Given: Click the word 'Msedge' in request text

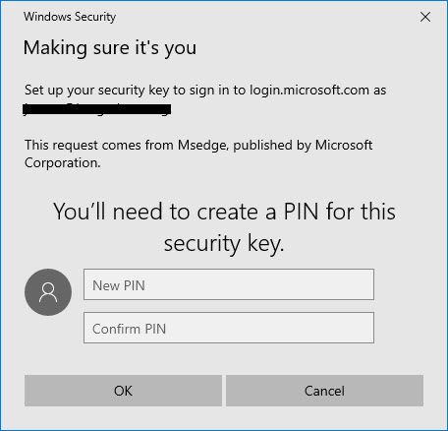Looking at the screenshot, I should click(x=202, y=145).
